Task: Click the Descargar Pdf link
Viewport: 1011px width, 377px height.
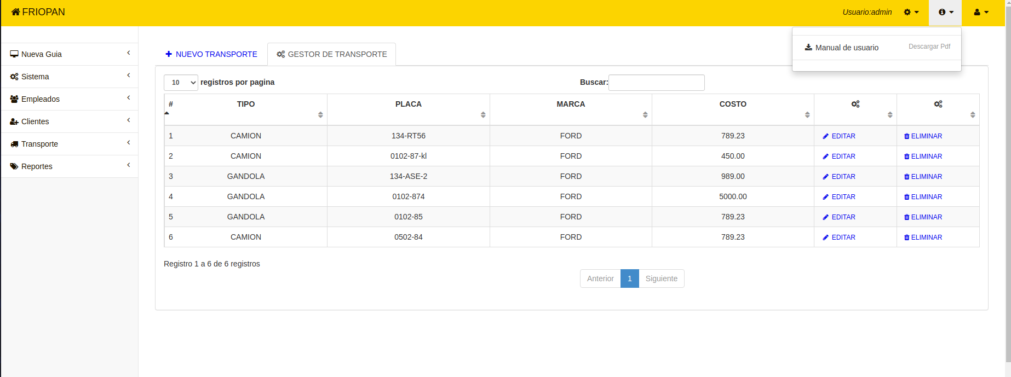Action: point(929,47)
